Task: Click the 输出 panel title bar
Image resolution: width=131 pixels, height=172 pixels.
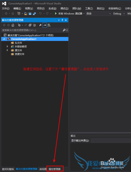Action: tap(100, 136)
